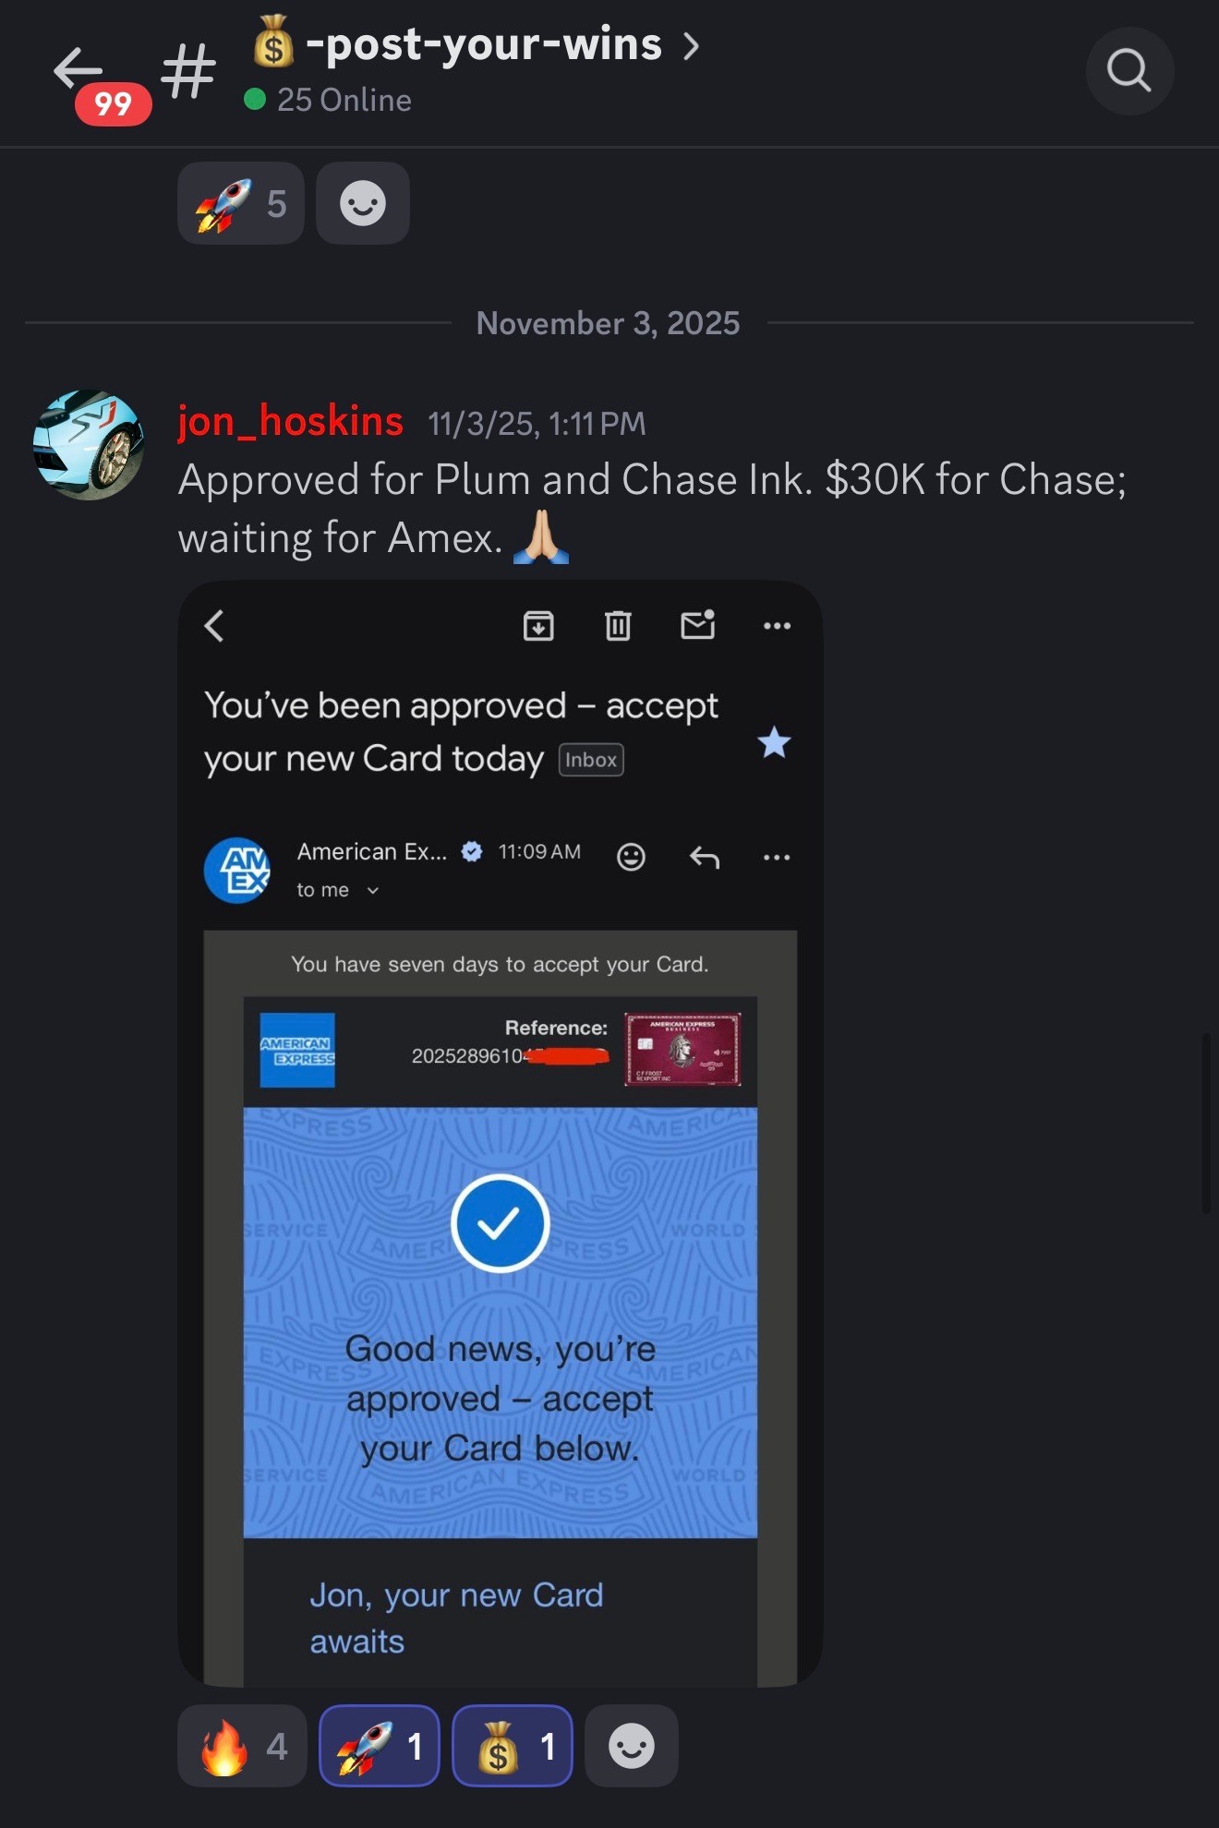This screenshot has height=1828, width=1219.
Task: Tap the jon_hoskins username
Action: pyautogui.click(x=290, y=421)
